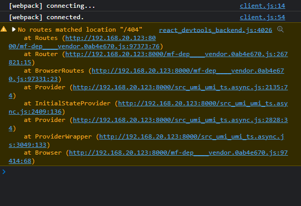Click the yellow warning icon

tap(4, 29)
